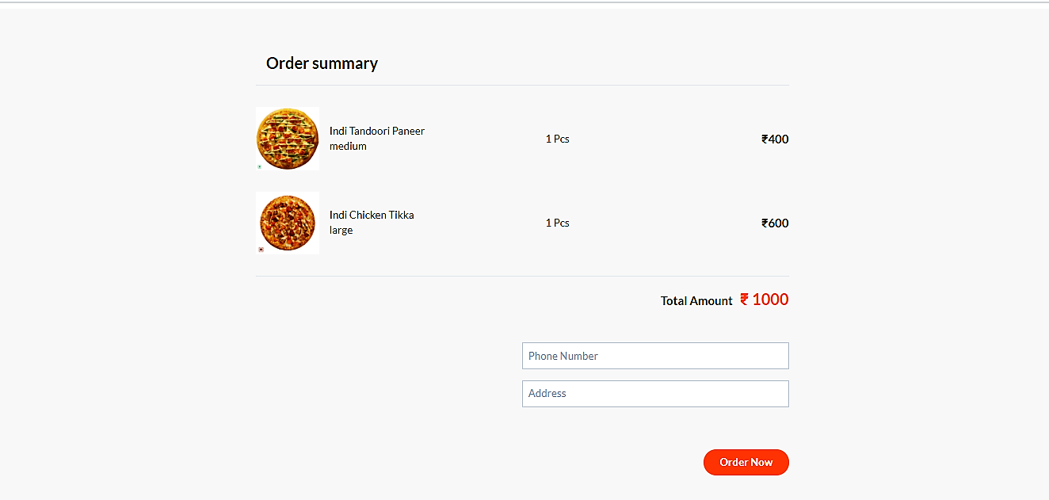The image size is (1049, 500).
Task: Click the non-veg indicator on Chicken Tikka pizza
Action: coord(260,249)
